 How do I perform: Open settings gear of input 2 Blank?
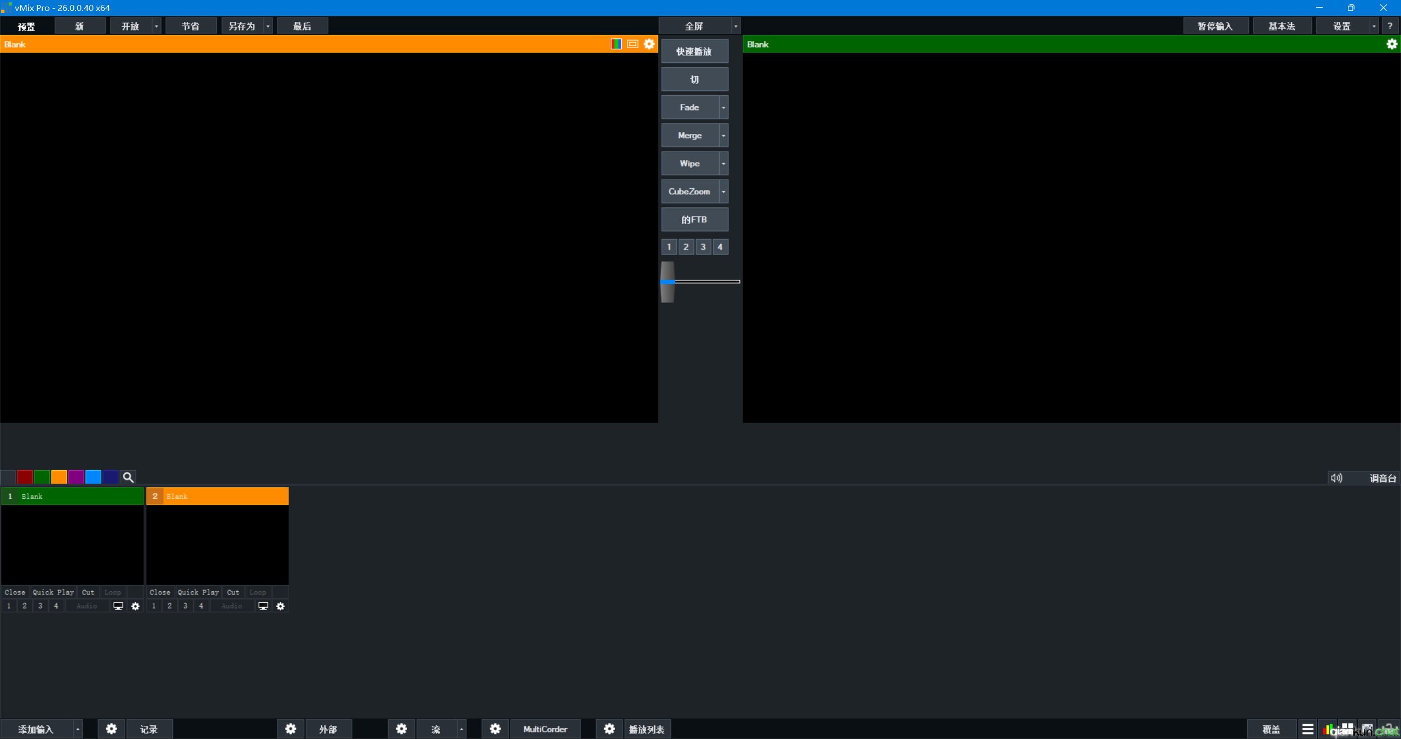click(280, 606)
